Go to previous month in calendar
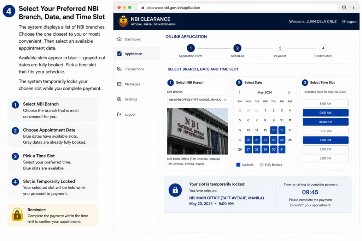 (239, 92)
